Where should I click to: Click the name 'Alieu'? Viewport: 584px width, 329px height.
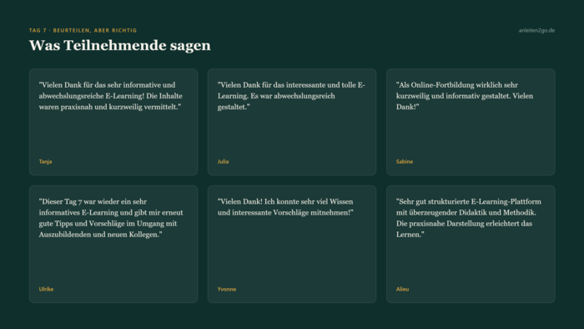coord(403,289)
